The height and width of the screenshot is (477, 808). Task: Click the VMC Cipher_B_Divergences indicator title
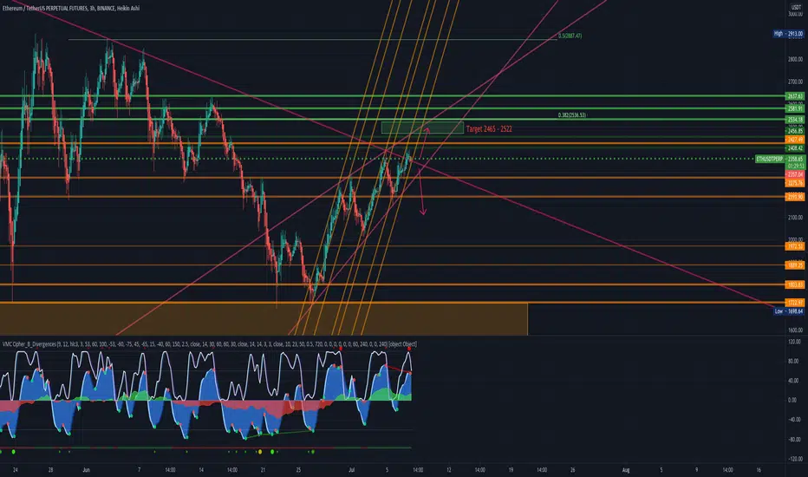coord(209,344)
